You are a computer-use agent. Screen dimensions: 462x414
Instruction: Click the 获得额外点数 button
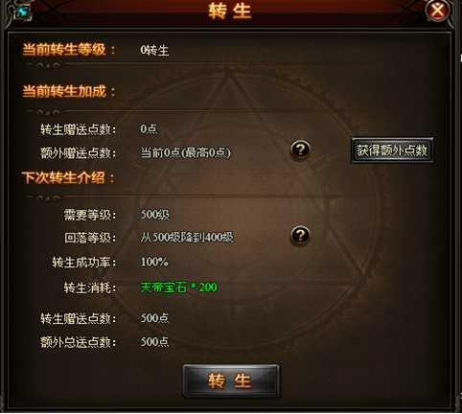tap(392, 150)
